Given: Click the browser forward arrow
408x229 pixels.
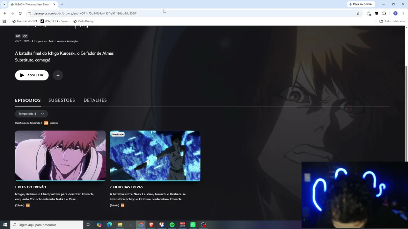Looking at the screenshot, I should [x=12, y=13].
